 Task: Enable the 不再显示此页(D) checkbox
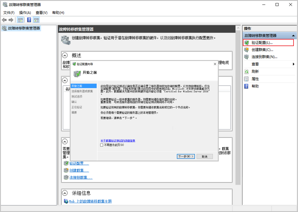point(102,145)
